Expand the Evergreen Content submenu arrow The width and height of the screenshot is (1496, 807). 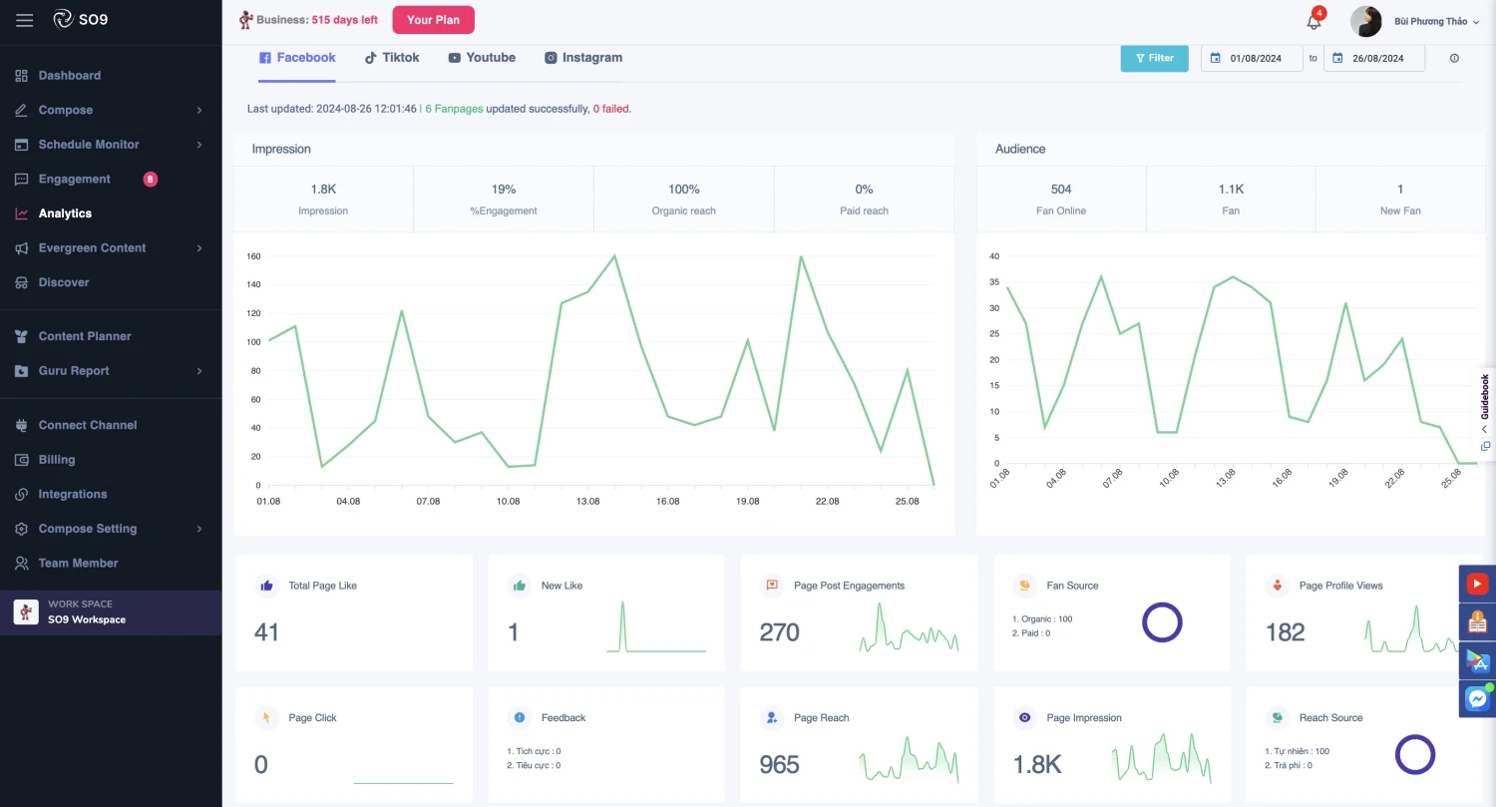(x=199, y=248)
